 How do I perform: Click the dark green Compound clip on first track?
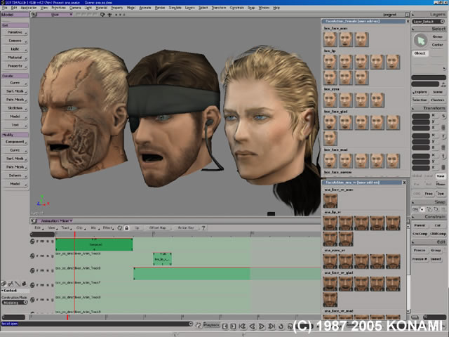94,244
